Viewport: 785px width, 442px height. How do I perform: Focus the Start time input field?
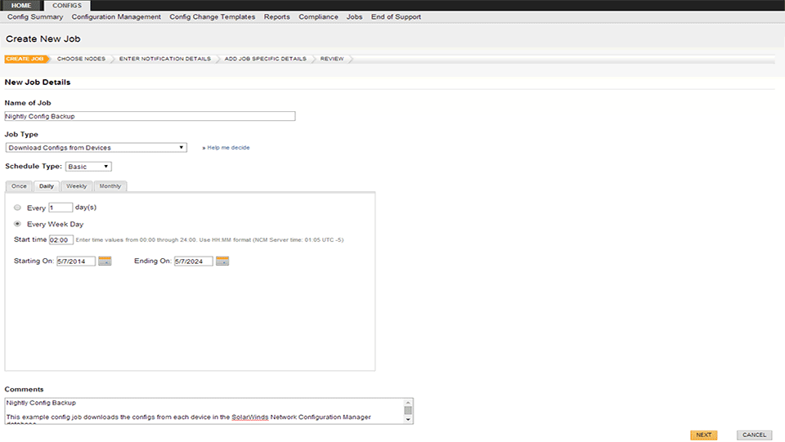[61, 240]
